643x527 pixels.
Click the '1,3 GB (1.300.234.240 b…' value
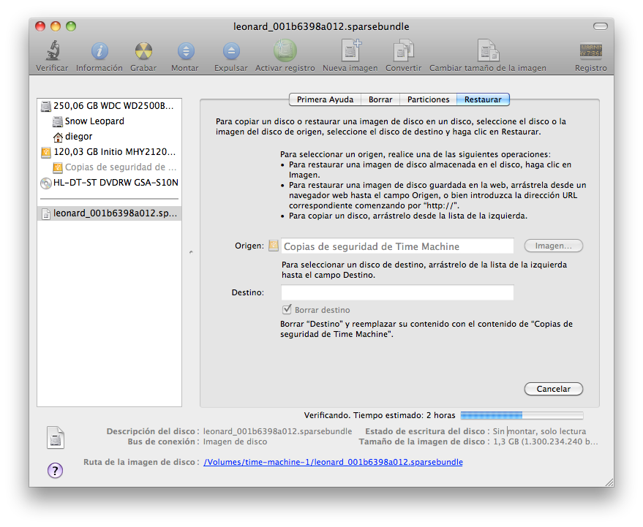pos(546,441)
